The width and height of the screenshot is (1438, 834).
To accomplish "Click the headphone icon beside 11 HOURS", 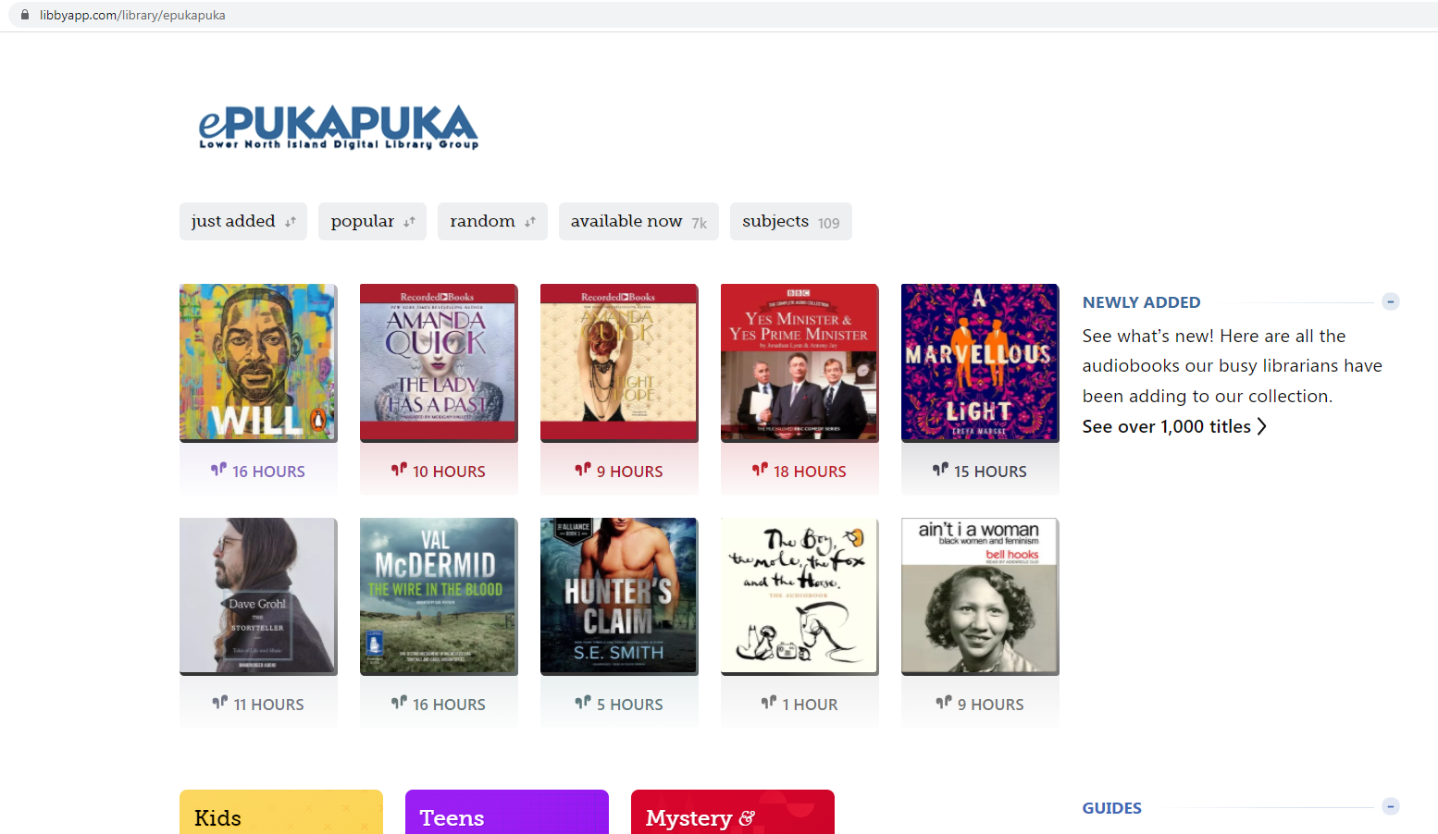I will (219, 703).
